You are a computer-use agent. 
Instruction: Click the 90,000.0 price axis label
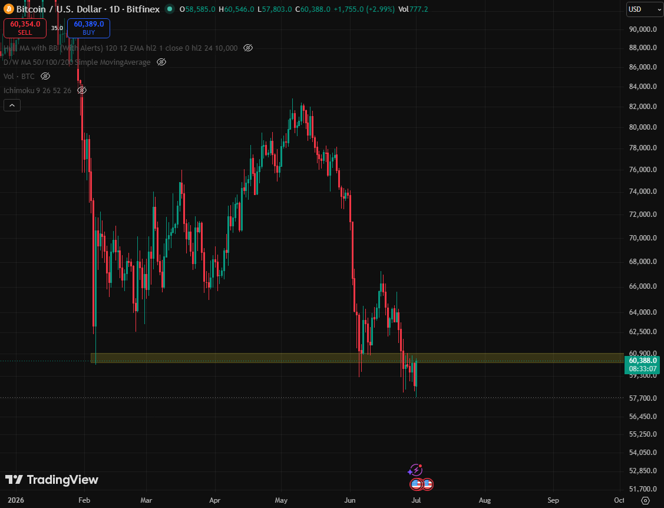pyautogui.click(x=643, y=29)
